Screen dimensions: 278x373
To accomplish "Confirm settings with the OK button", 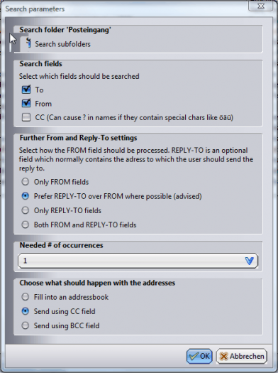I will coord(199,356).
